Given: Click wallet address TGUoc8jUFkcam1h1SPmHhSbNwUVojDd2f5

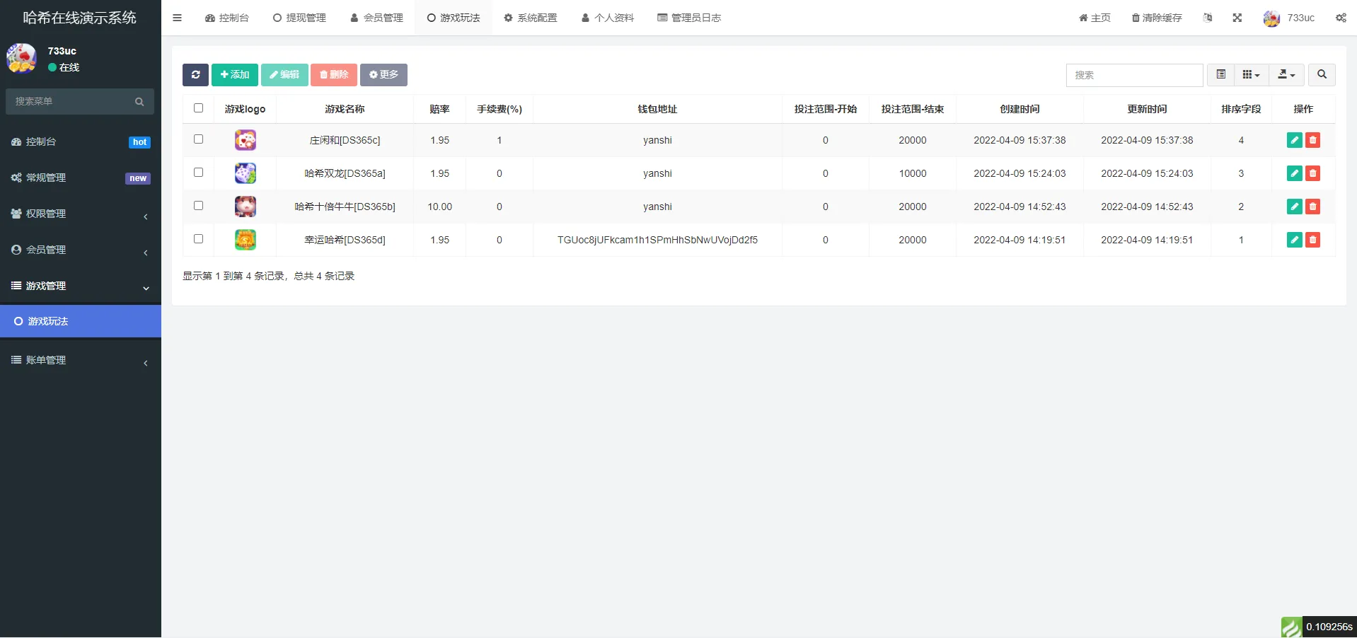Looking at the screenshot, I should coord(657,240).
